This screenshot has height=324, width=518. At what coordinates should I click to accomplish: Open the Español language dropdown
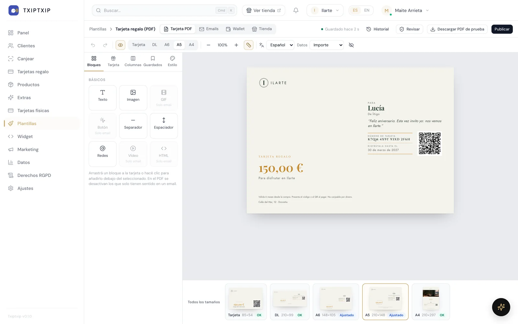click(280, 45)
